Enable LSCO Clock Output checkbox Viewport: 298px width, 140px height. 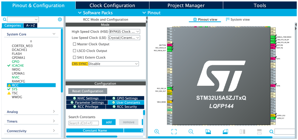pos(75,51)
